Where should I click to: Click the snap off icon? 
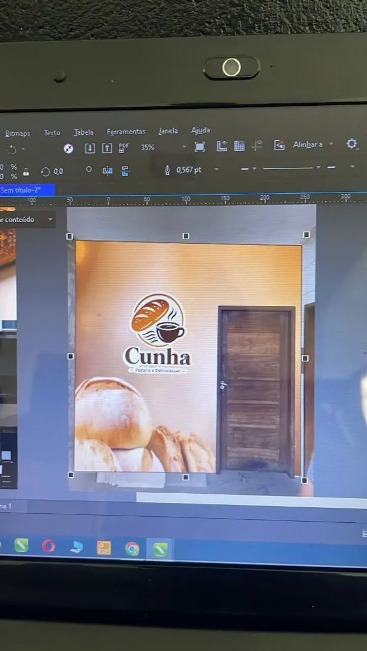point(279,145)
